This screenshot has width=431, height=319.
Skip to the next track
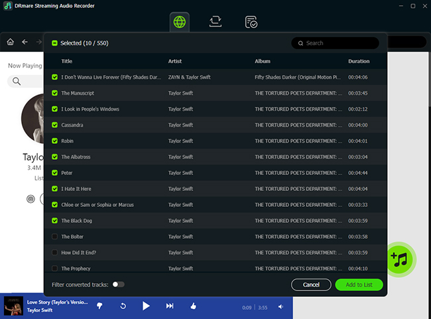(170, 306)
